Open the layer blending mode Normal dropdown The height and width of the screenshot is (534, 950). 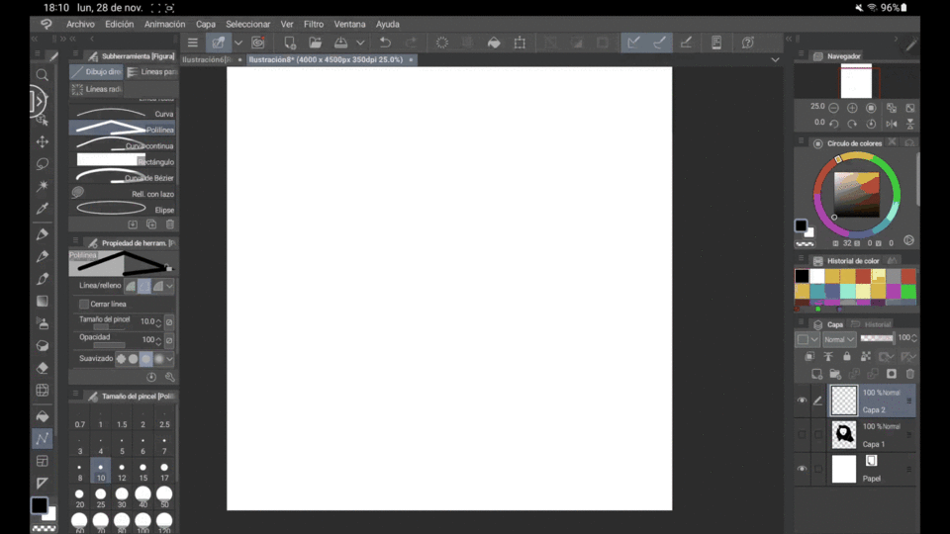pos(839,339)
